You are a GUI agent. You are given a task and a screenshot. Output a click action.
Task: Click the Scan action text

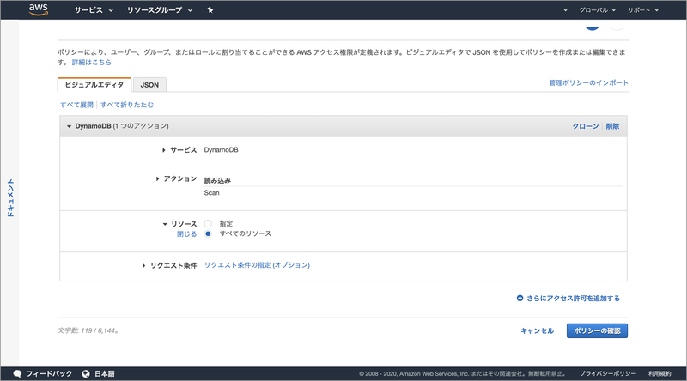click(211, 193)
